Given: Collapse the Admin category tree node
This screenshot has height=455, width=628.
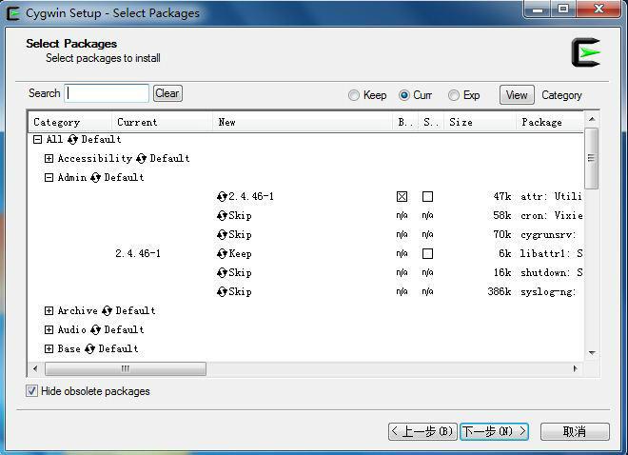Looking at the screenshot, I should 49,178.
